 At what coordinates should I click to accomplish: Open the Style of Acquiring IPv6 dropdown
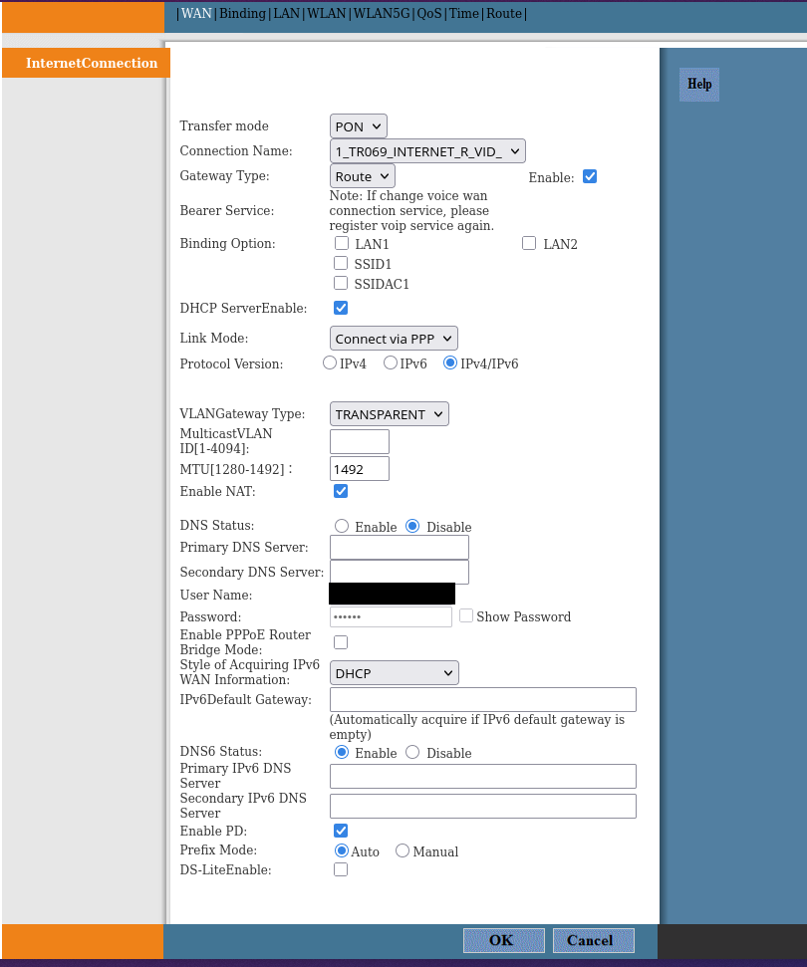(x=393, y=672)
